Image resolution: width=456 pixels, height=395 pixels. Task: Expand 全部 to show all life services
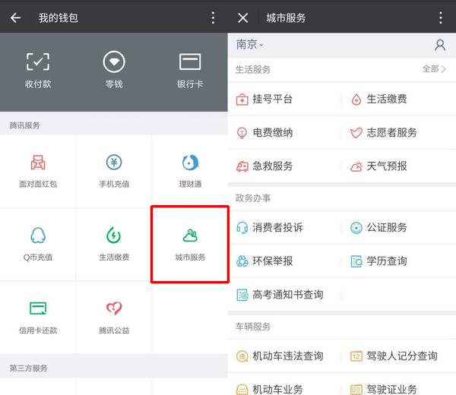click(x=434, y=69)
